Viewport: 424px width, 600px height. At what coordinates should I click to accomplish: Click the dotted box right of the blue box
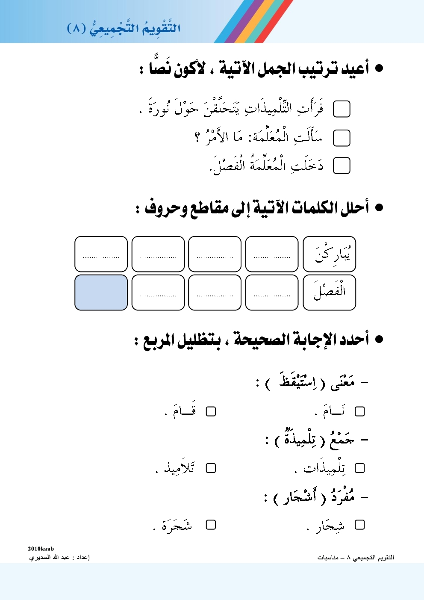point(158,293)
